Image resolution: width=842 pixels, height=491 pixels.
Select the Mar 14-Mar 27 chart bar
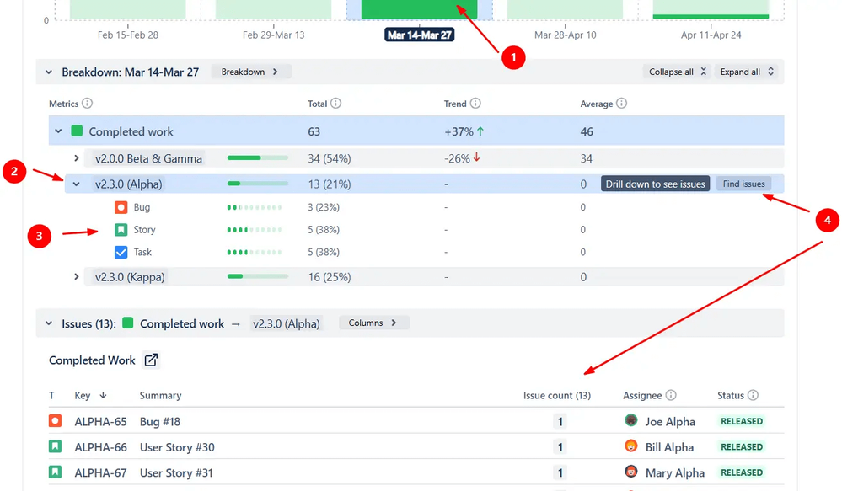[420, 9]
